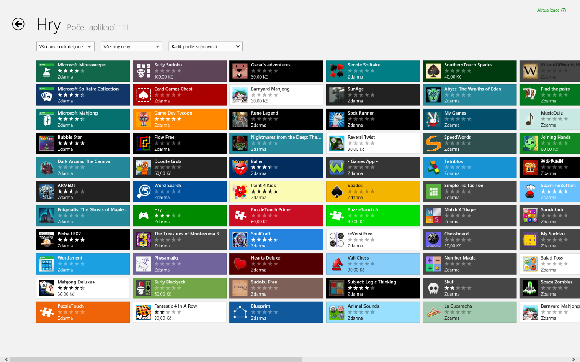This screenshot has height=362, width=580.
Task: Click the Surly Sudoku monkey icon
Action: tap(144, 71)
